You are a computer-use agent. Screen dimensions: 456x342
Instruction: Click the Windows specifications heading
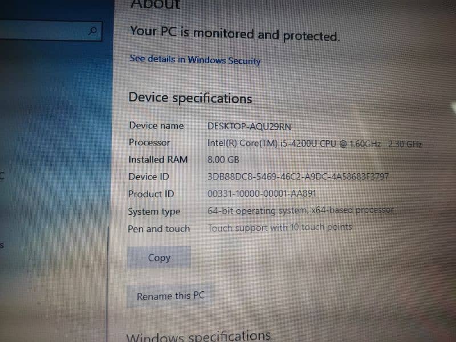pyautogui.click(x=198, y=336)
